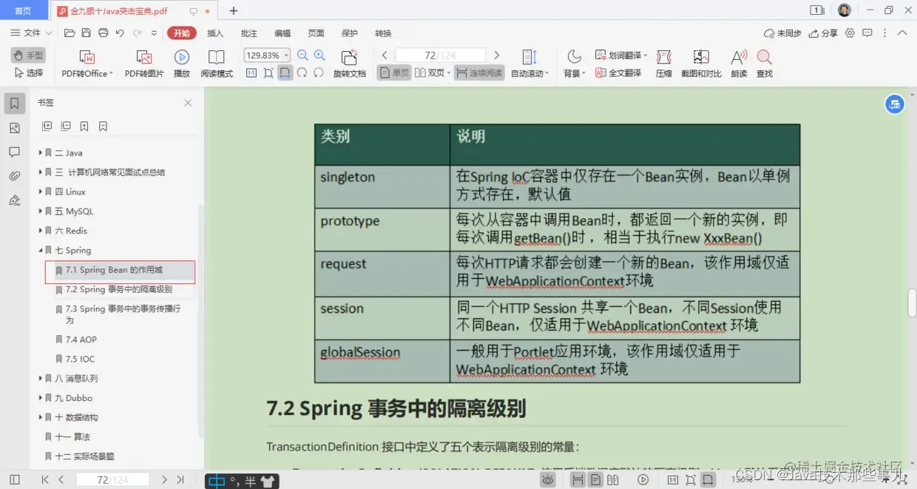
Task: Open attachments paperclip icon in sidebar
Action: pyautogui.click(x=14, y=176)
